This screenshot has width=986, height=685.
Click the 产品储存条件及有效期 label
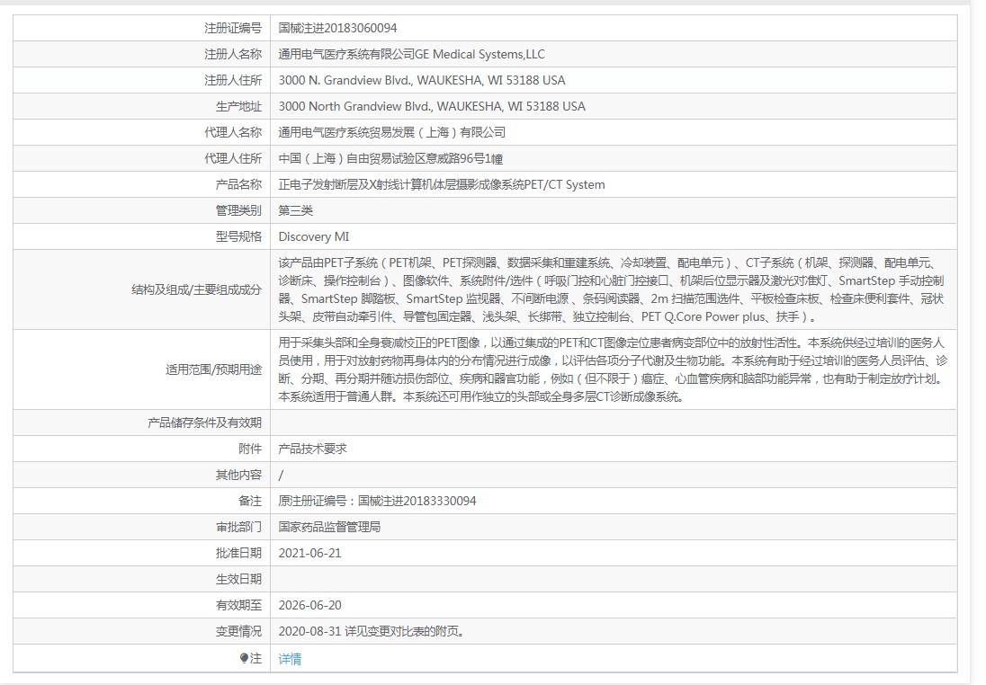204,423
